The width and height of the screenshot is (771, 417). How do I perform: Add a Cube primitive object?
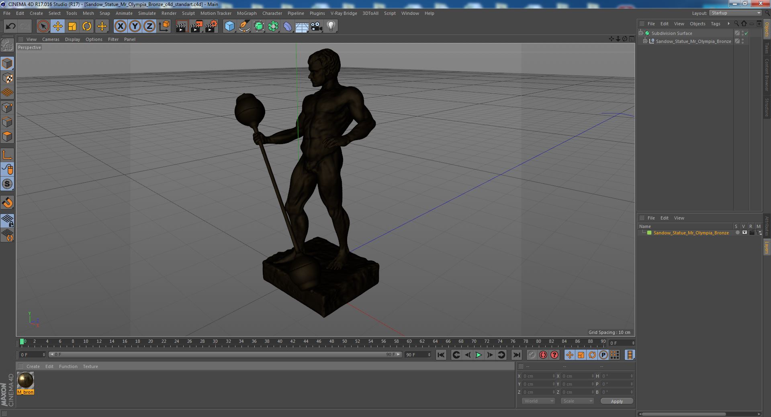click(x=229, y=26)
